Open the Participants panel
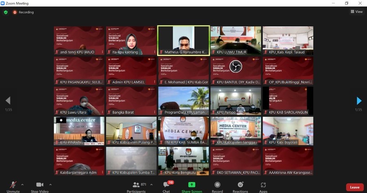Viewport: 367px width, 193px height. (x=136, y=186)
